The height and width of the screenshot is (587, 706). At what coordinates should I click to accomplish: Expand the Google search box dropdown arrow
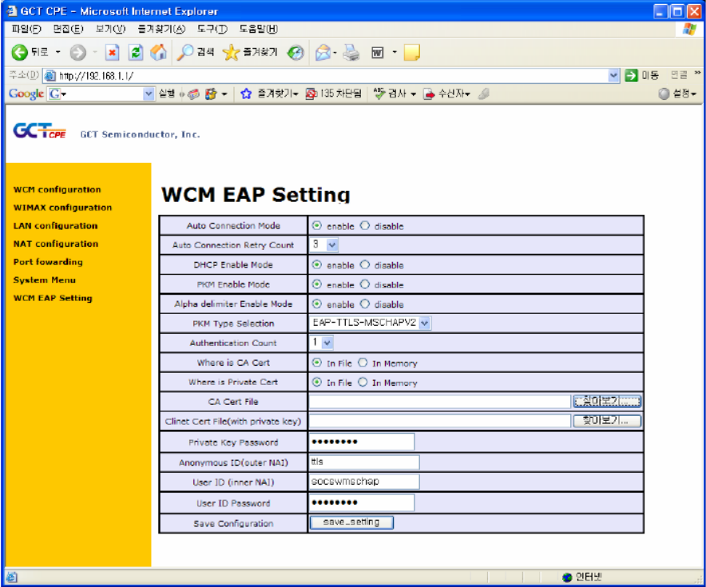149,93
